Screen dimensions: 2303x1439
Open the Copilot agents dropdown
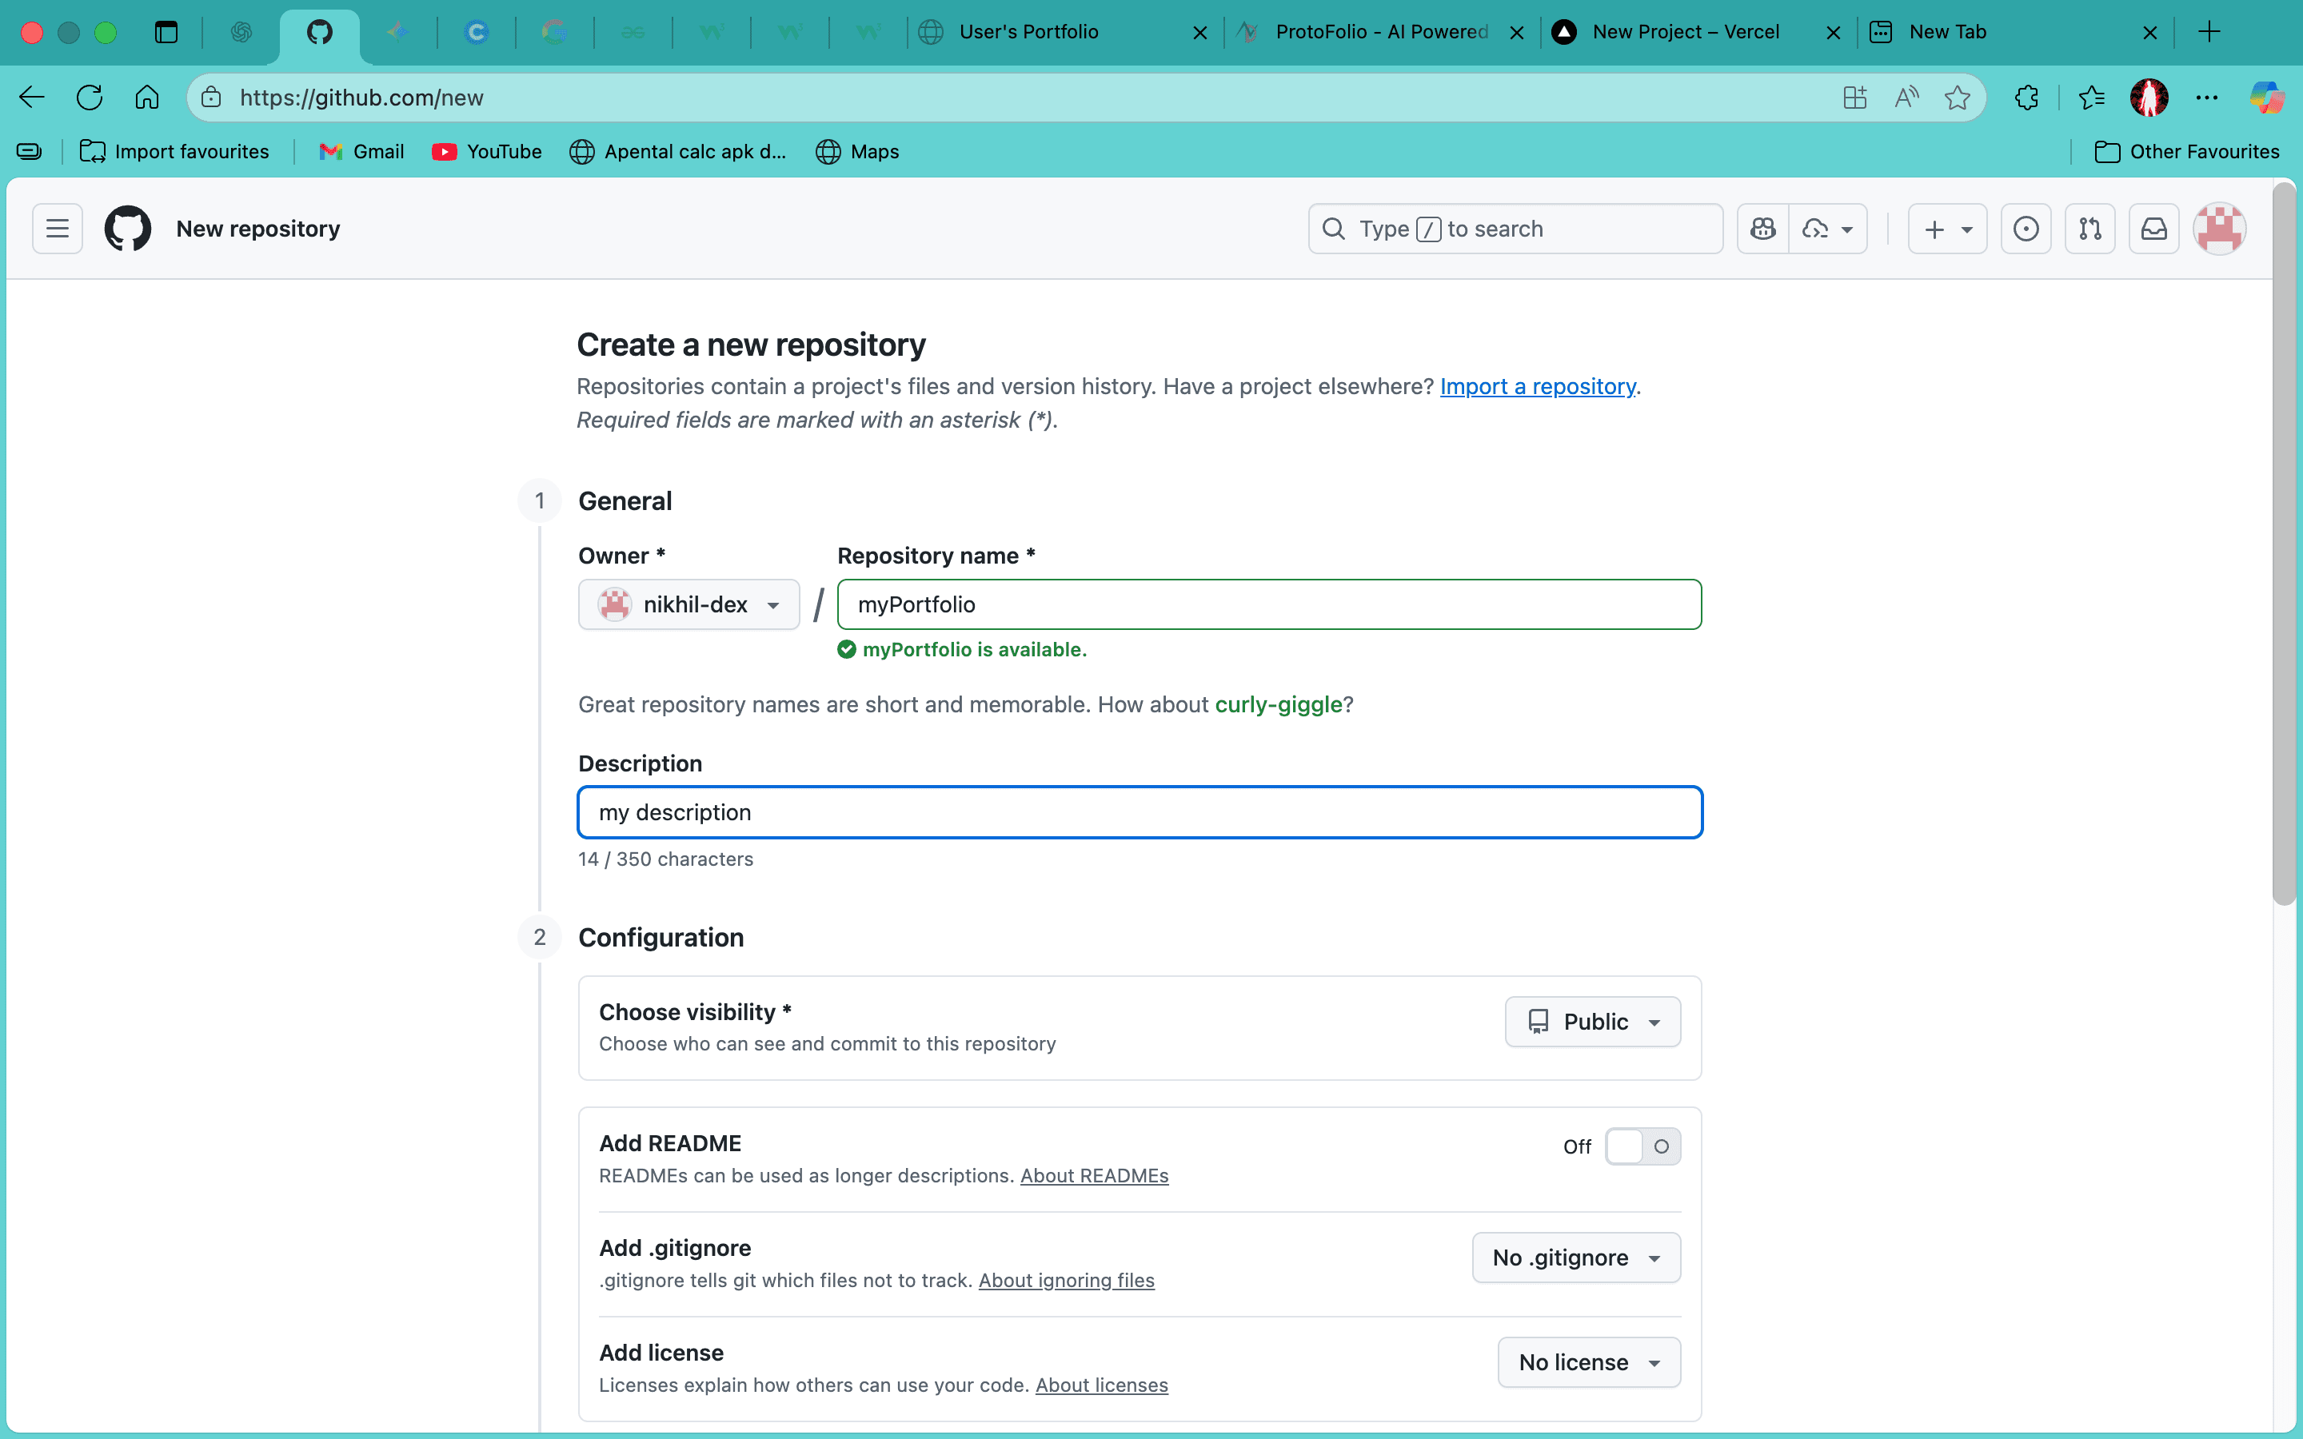tap(1828, 229)
